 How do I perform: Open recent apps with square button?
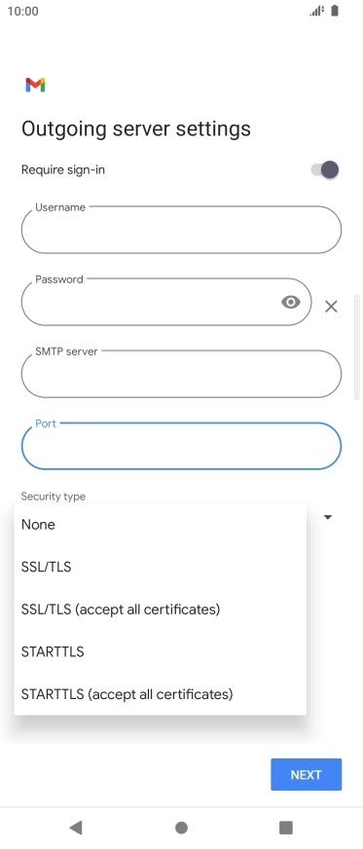pyautogui.click(x=286, y=828)
